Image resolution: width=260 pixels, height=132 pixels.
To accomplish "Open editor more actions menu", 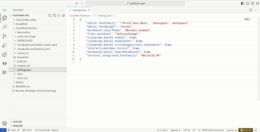I will click(255, 10).
